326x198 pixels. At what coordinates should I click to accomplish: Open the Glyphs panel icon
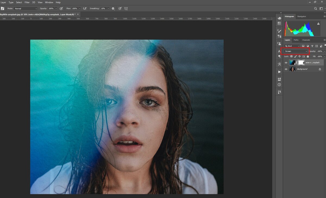pyautogui.click(x=279, y=64)
